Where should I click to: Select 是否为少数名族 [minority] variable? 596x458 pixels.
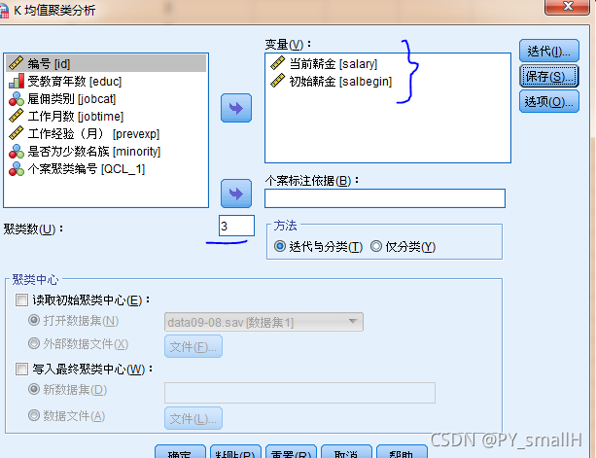point(85,152)
